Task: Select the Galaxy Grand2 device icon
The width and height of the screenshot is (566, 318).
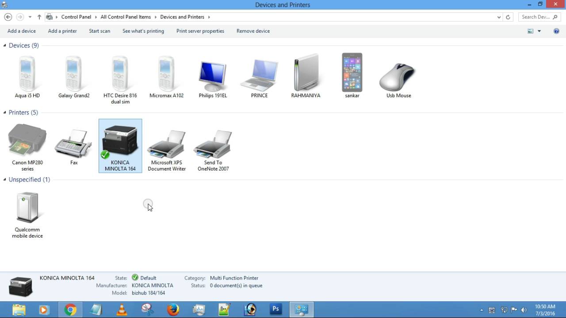Action: coord(74,77)
